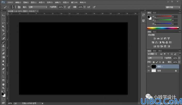Expand the layer fill arrow
The image size is (182, 105).
[x=179, y=62]
